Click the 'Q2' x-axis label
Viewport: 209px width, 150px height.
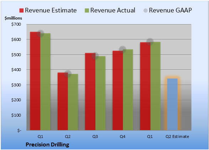click(x=68, y=136)
